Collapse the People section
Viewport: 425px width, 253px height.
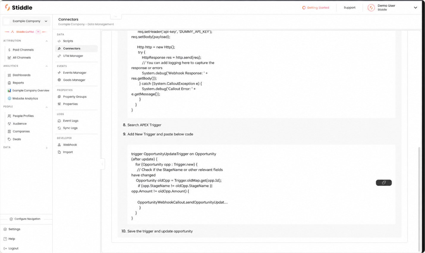tap(47, 107)
